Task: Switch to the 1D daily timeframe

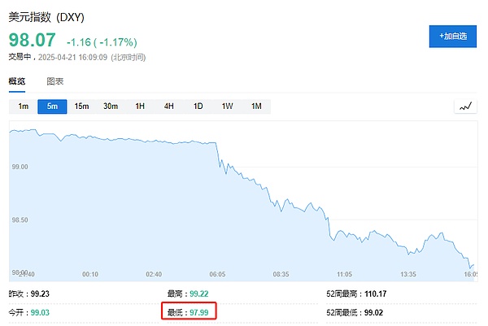Action: (x=198, y=106)
